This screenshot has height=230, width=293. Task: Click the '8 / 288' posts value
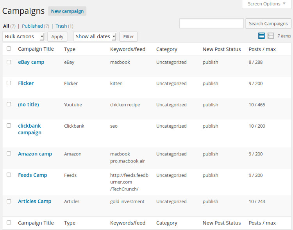tap(255, 62)
